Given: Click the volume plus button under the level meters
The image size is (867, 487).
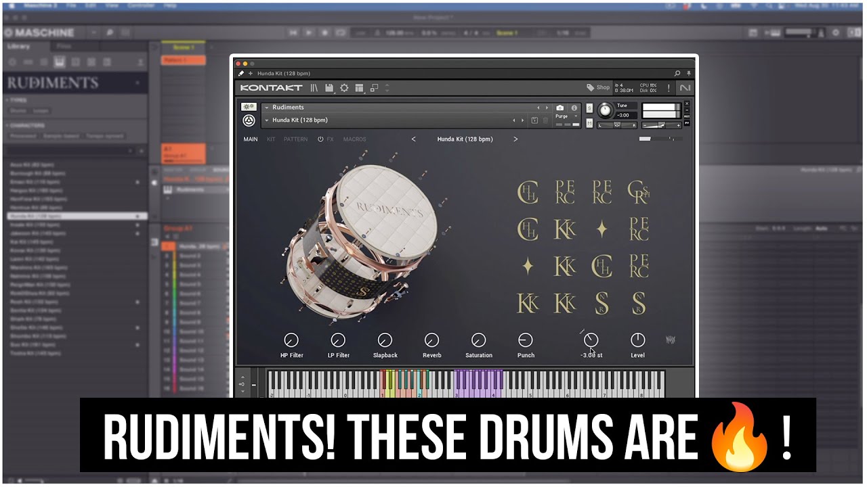Looking at the screenshot, I should pyautogui.click(x=678, y=125).
